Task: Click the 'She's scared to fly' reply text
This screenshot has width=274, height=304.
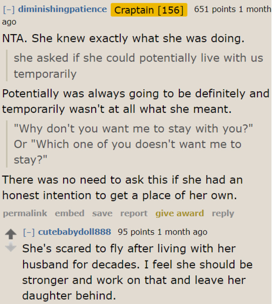Action: [137, 272]
